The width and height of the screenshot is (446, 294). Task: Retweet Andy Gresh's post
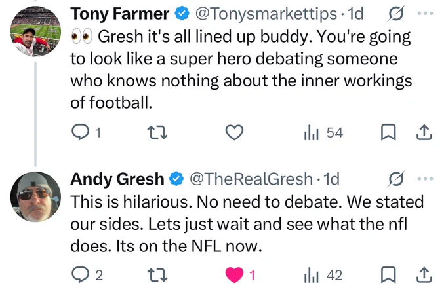coord(157,275)
